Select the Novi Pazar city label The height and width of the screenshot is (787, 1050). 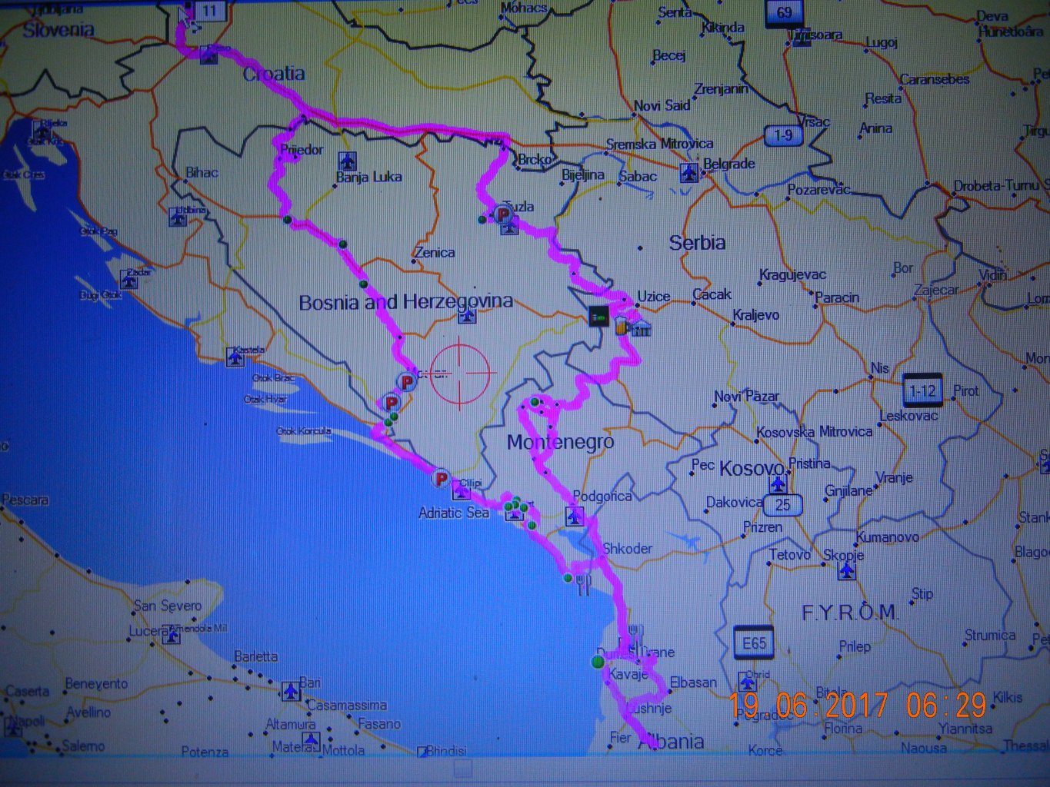747,397
